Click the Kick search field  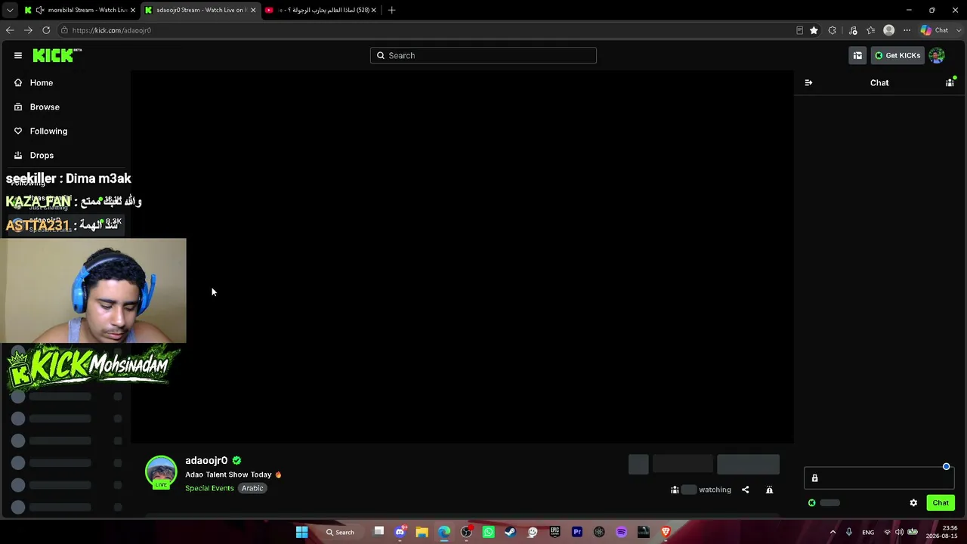pyautogui.click(x=483, y=55)
